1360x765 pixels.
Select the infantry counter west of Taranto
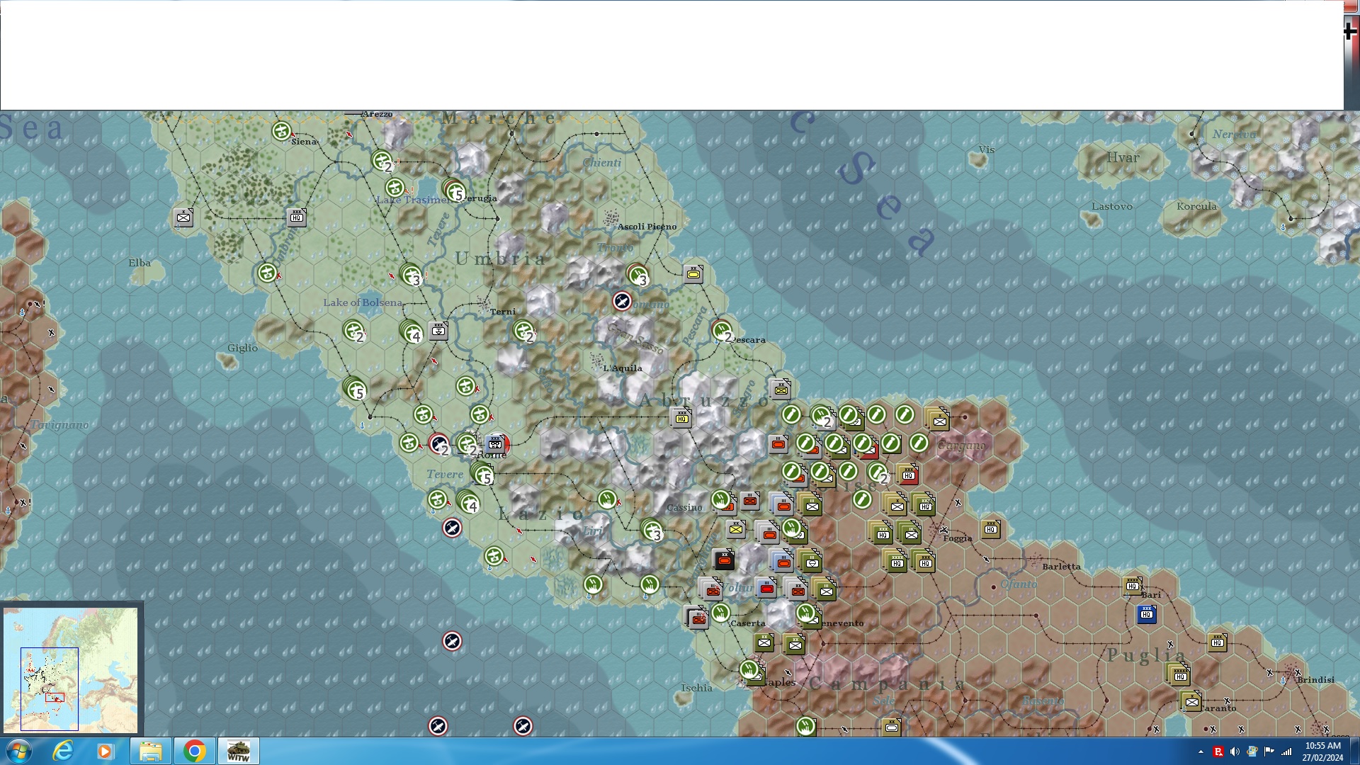click(x=1191, y=702)
